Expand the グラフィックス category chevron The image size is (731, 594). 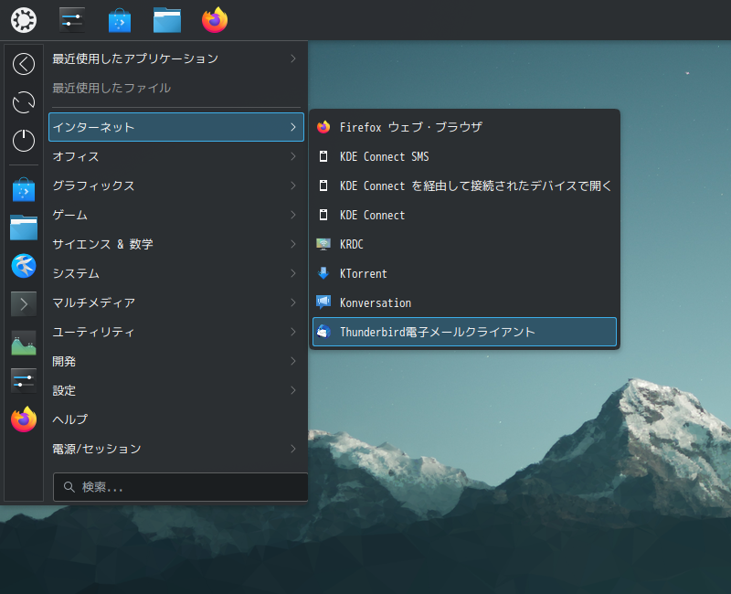pyautogui.click(x=293, y=186)
